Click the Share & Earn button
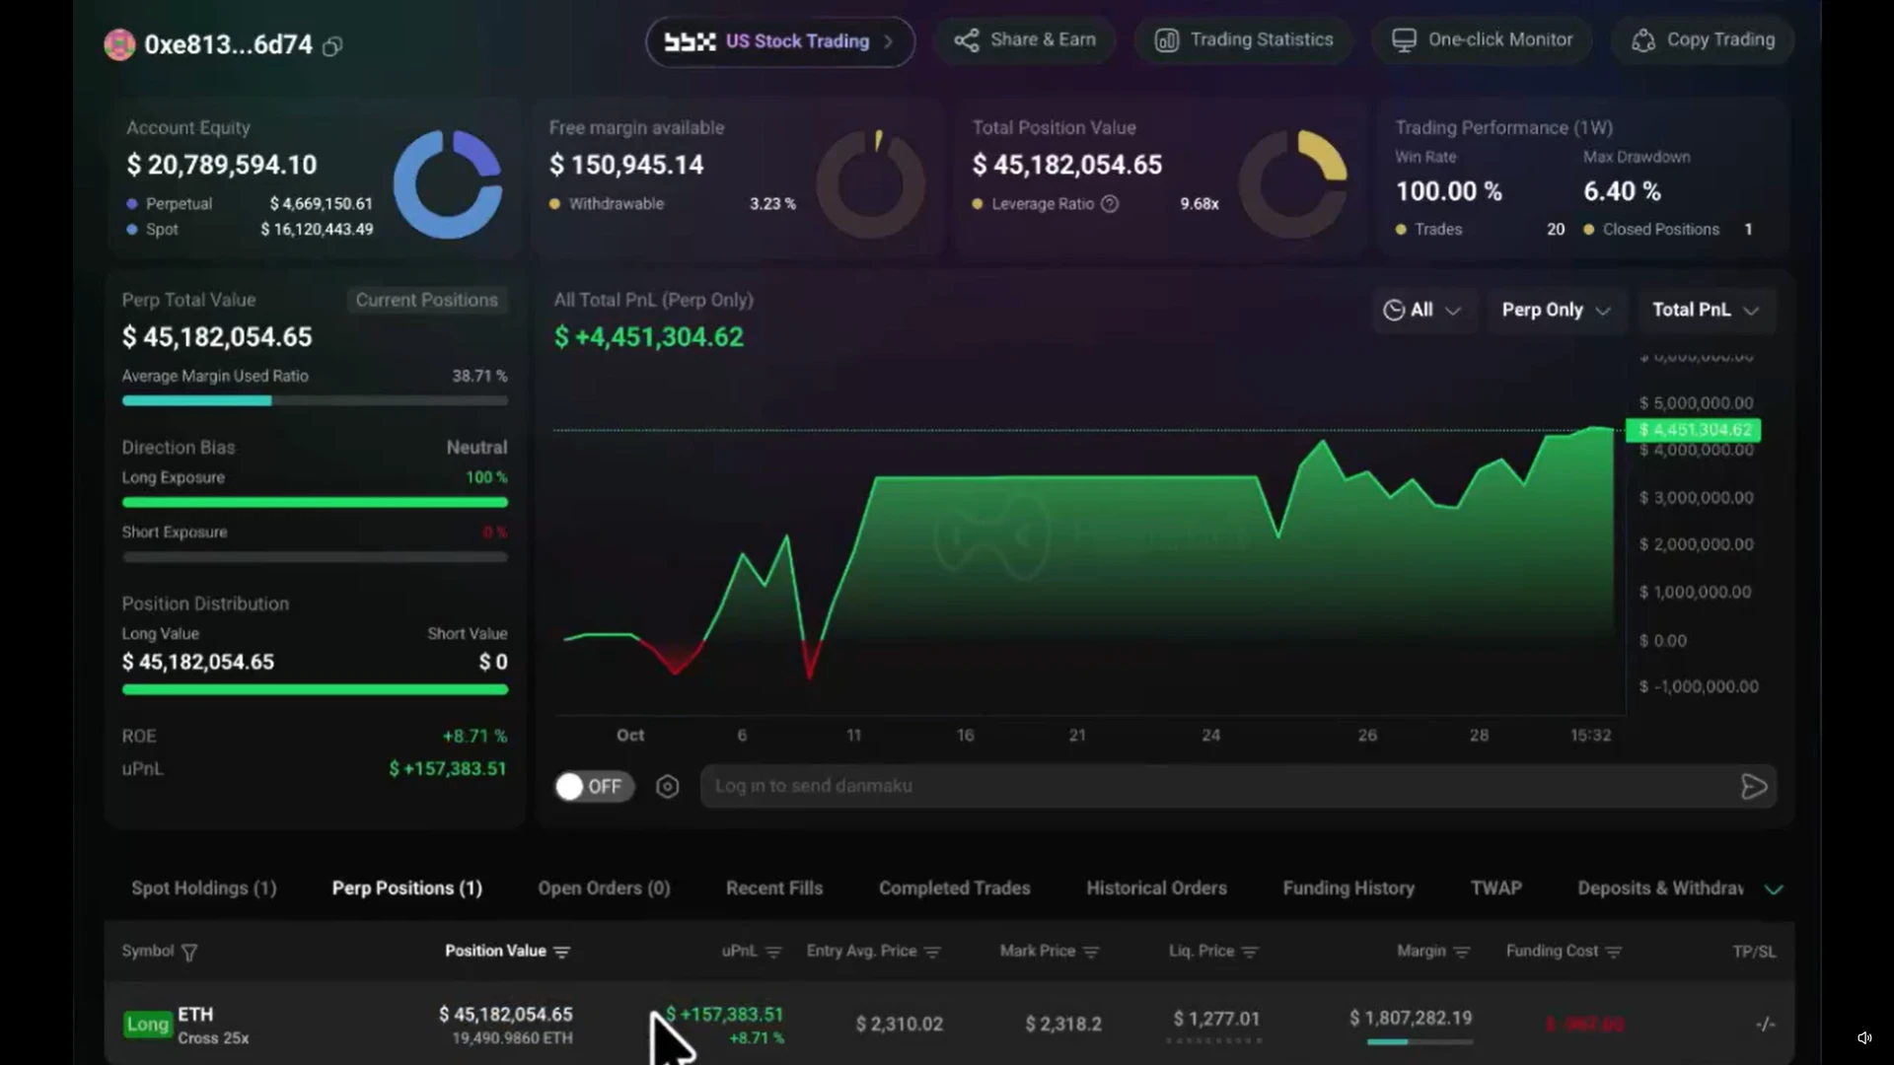This screenshot has width=1894, height=1065. (x=1024, y=40)
